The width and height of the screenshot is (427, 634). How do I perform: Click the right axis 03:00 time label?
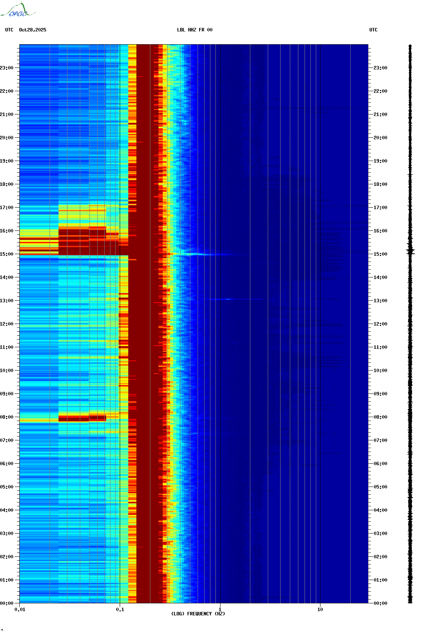pyautogui.click(x=381, y=534)
